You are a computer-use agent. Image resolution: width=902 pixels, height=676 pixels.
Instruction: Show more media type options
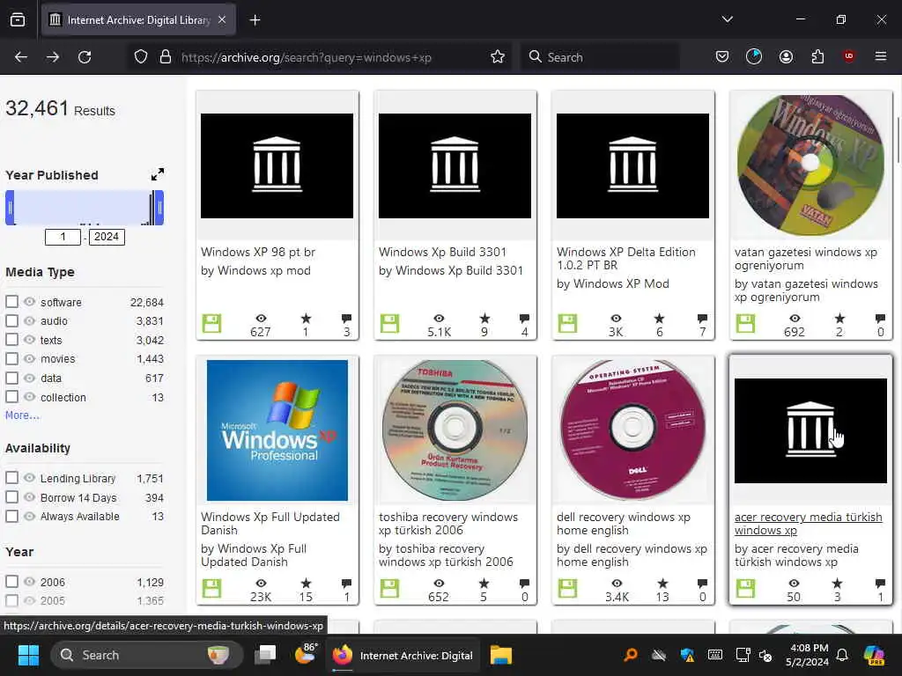pos(22,415)
